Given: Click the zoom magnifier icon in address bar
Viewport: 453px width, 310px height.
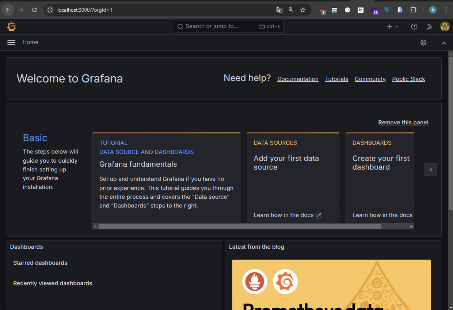Looking at the screenshot, I should [291, 10].
